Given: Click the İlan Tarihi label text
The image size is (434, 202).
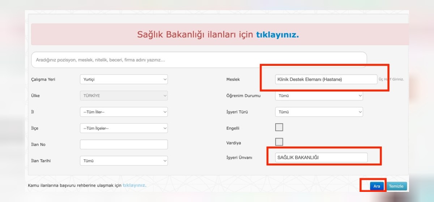Looking at the screenshot, I should [x=41, y=161].
